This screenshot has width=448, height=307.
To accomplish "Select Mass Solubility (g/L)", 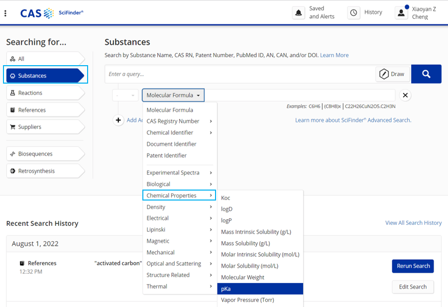I will (260, 243).
